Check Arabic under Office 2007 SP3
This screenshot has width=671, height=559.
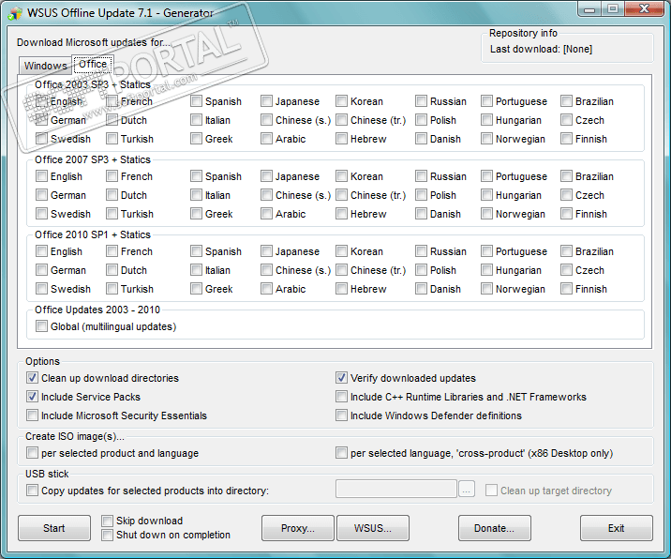pyautogui.click(x=266, y=213)
